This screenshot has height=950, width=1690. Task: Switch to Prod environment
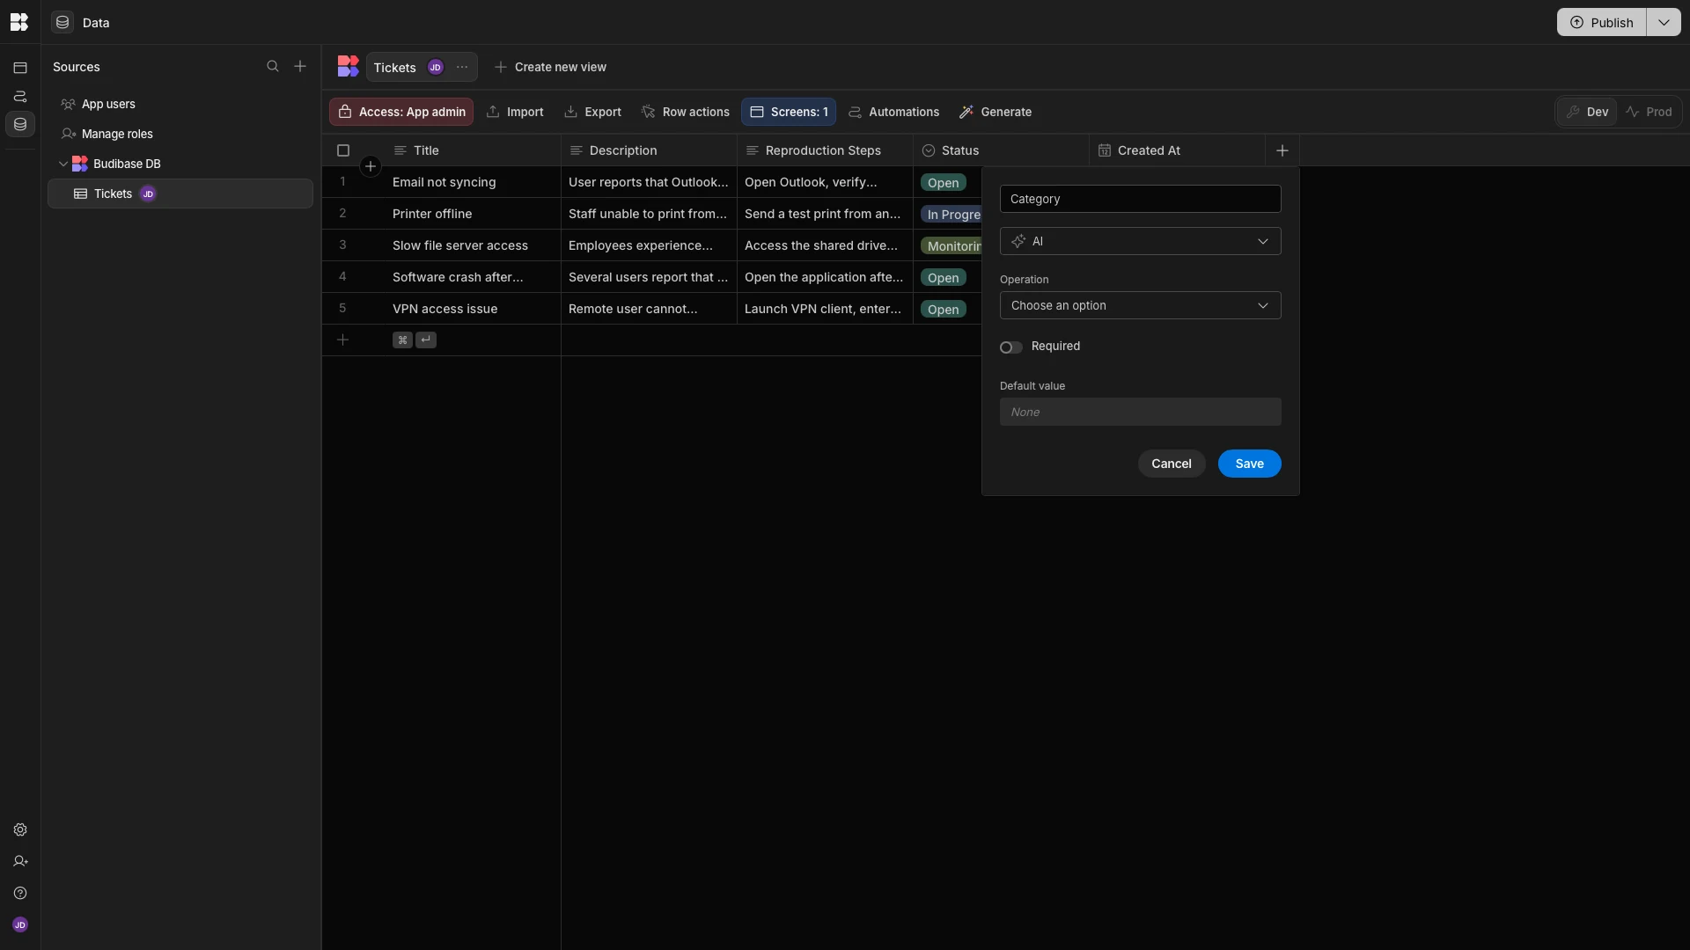[1649, 112]
